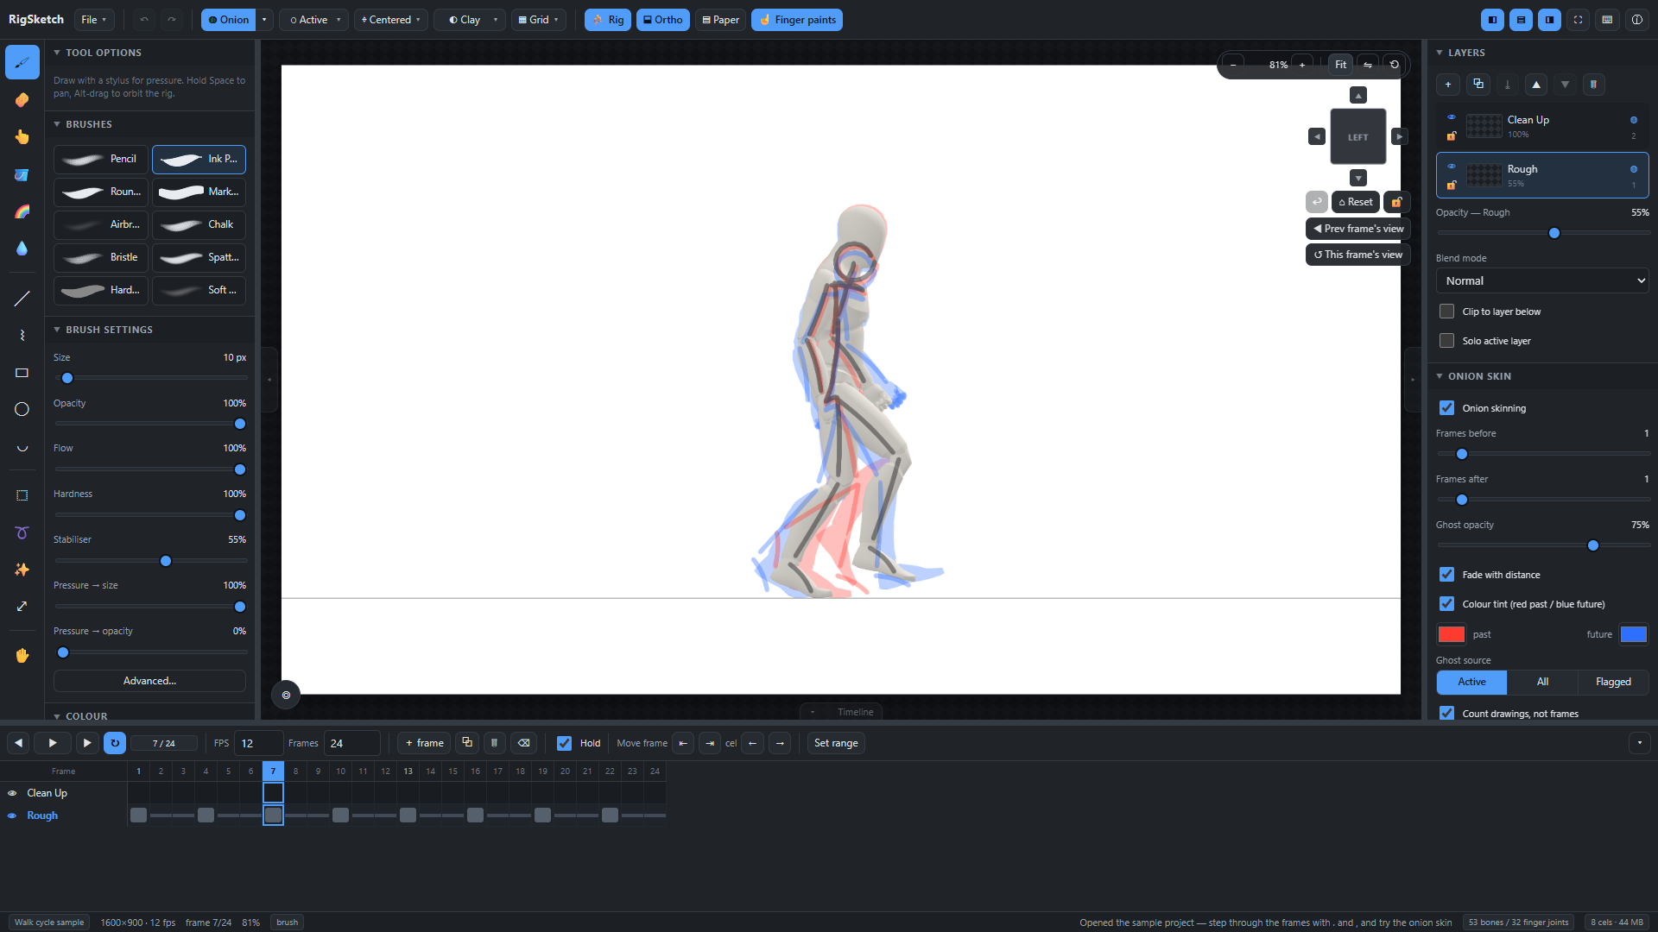Toggle Fade with distance checkbox
This screenshot has width=1658, height=932.
click(x=1447, y=575)
